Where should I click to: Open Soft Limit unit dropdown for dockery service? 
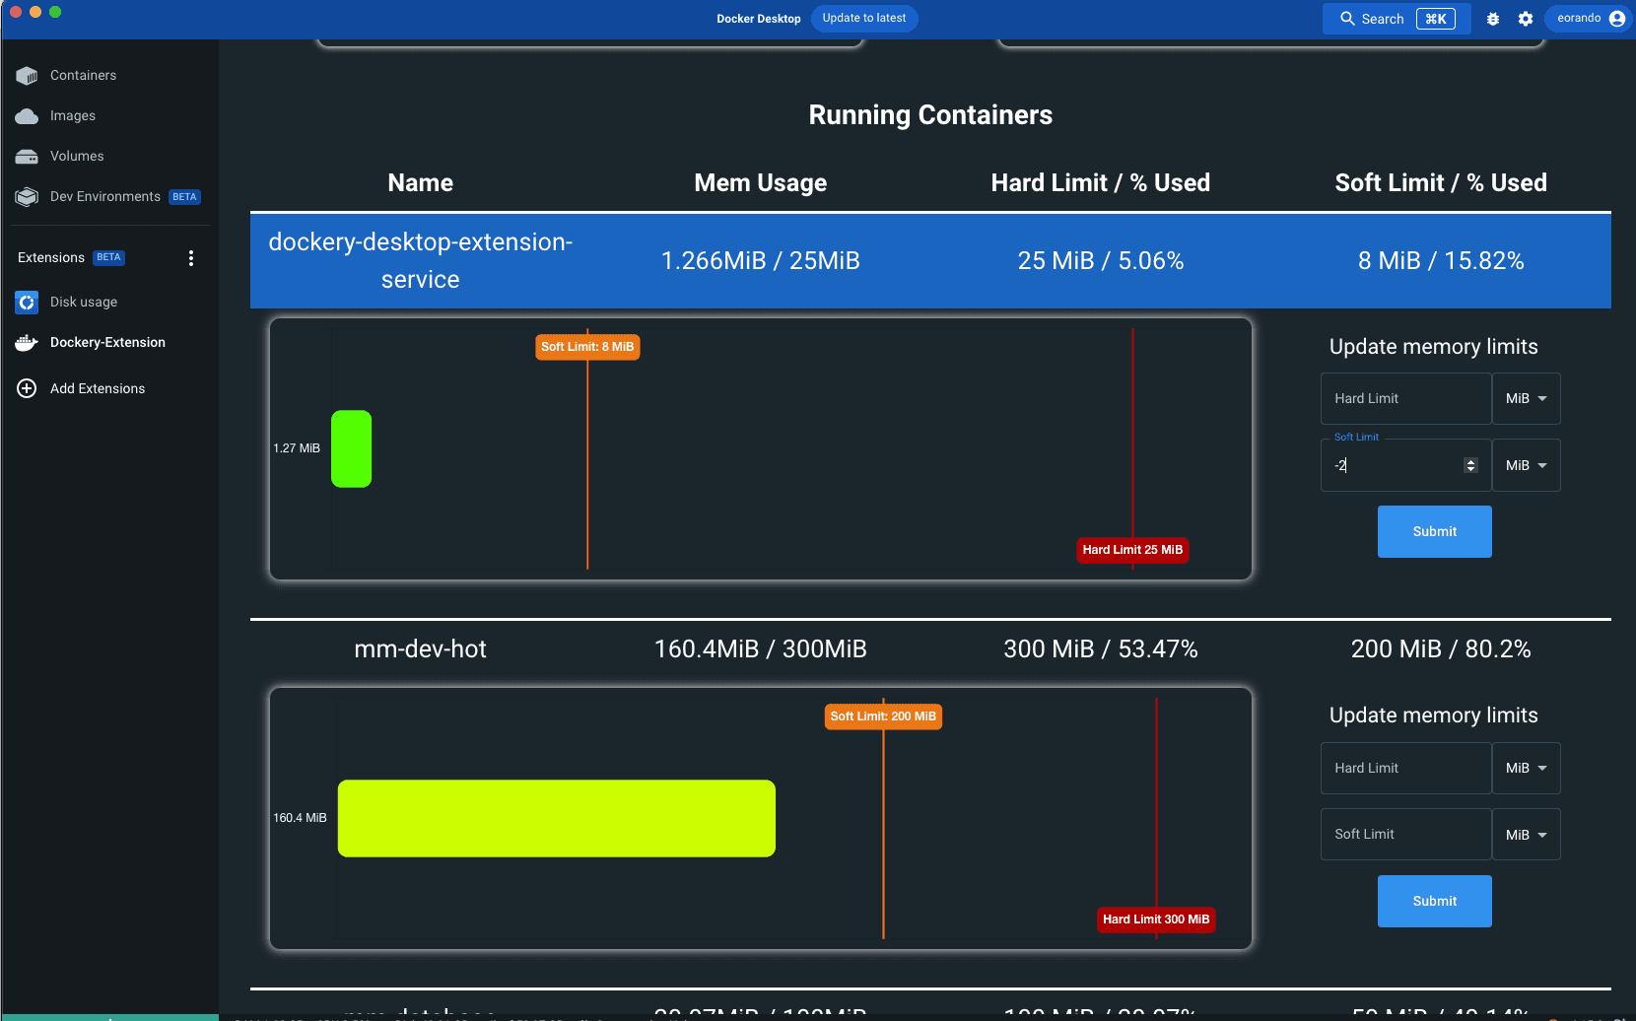coord(1526,465)
